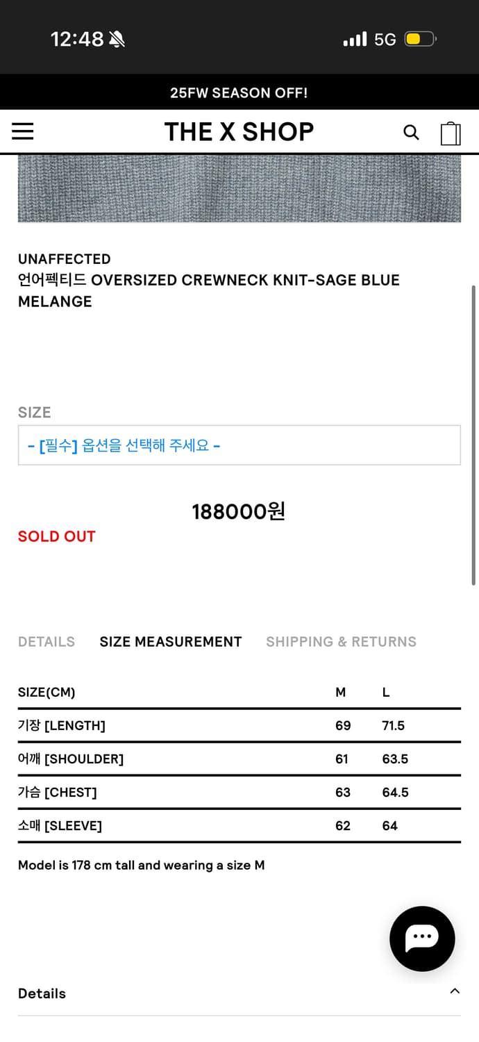479x1042 pixels.
Task: Tap the cellular signal bars
Action: coord(355,39)
